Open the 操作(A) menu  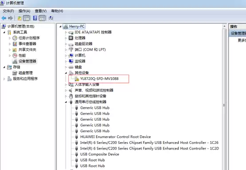click(24, 11)
